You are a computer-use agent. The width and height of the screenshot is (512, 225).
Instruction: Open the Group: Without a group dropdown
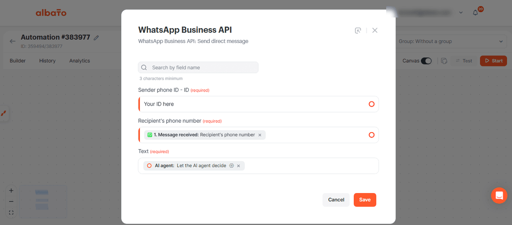point(451,41)
